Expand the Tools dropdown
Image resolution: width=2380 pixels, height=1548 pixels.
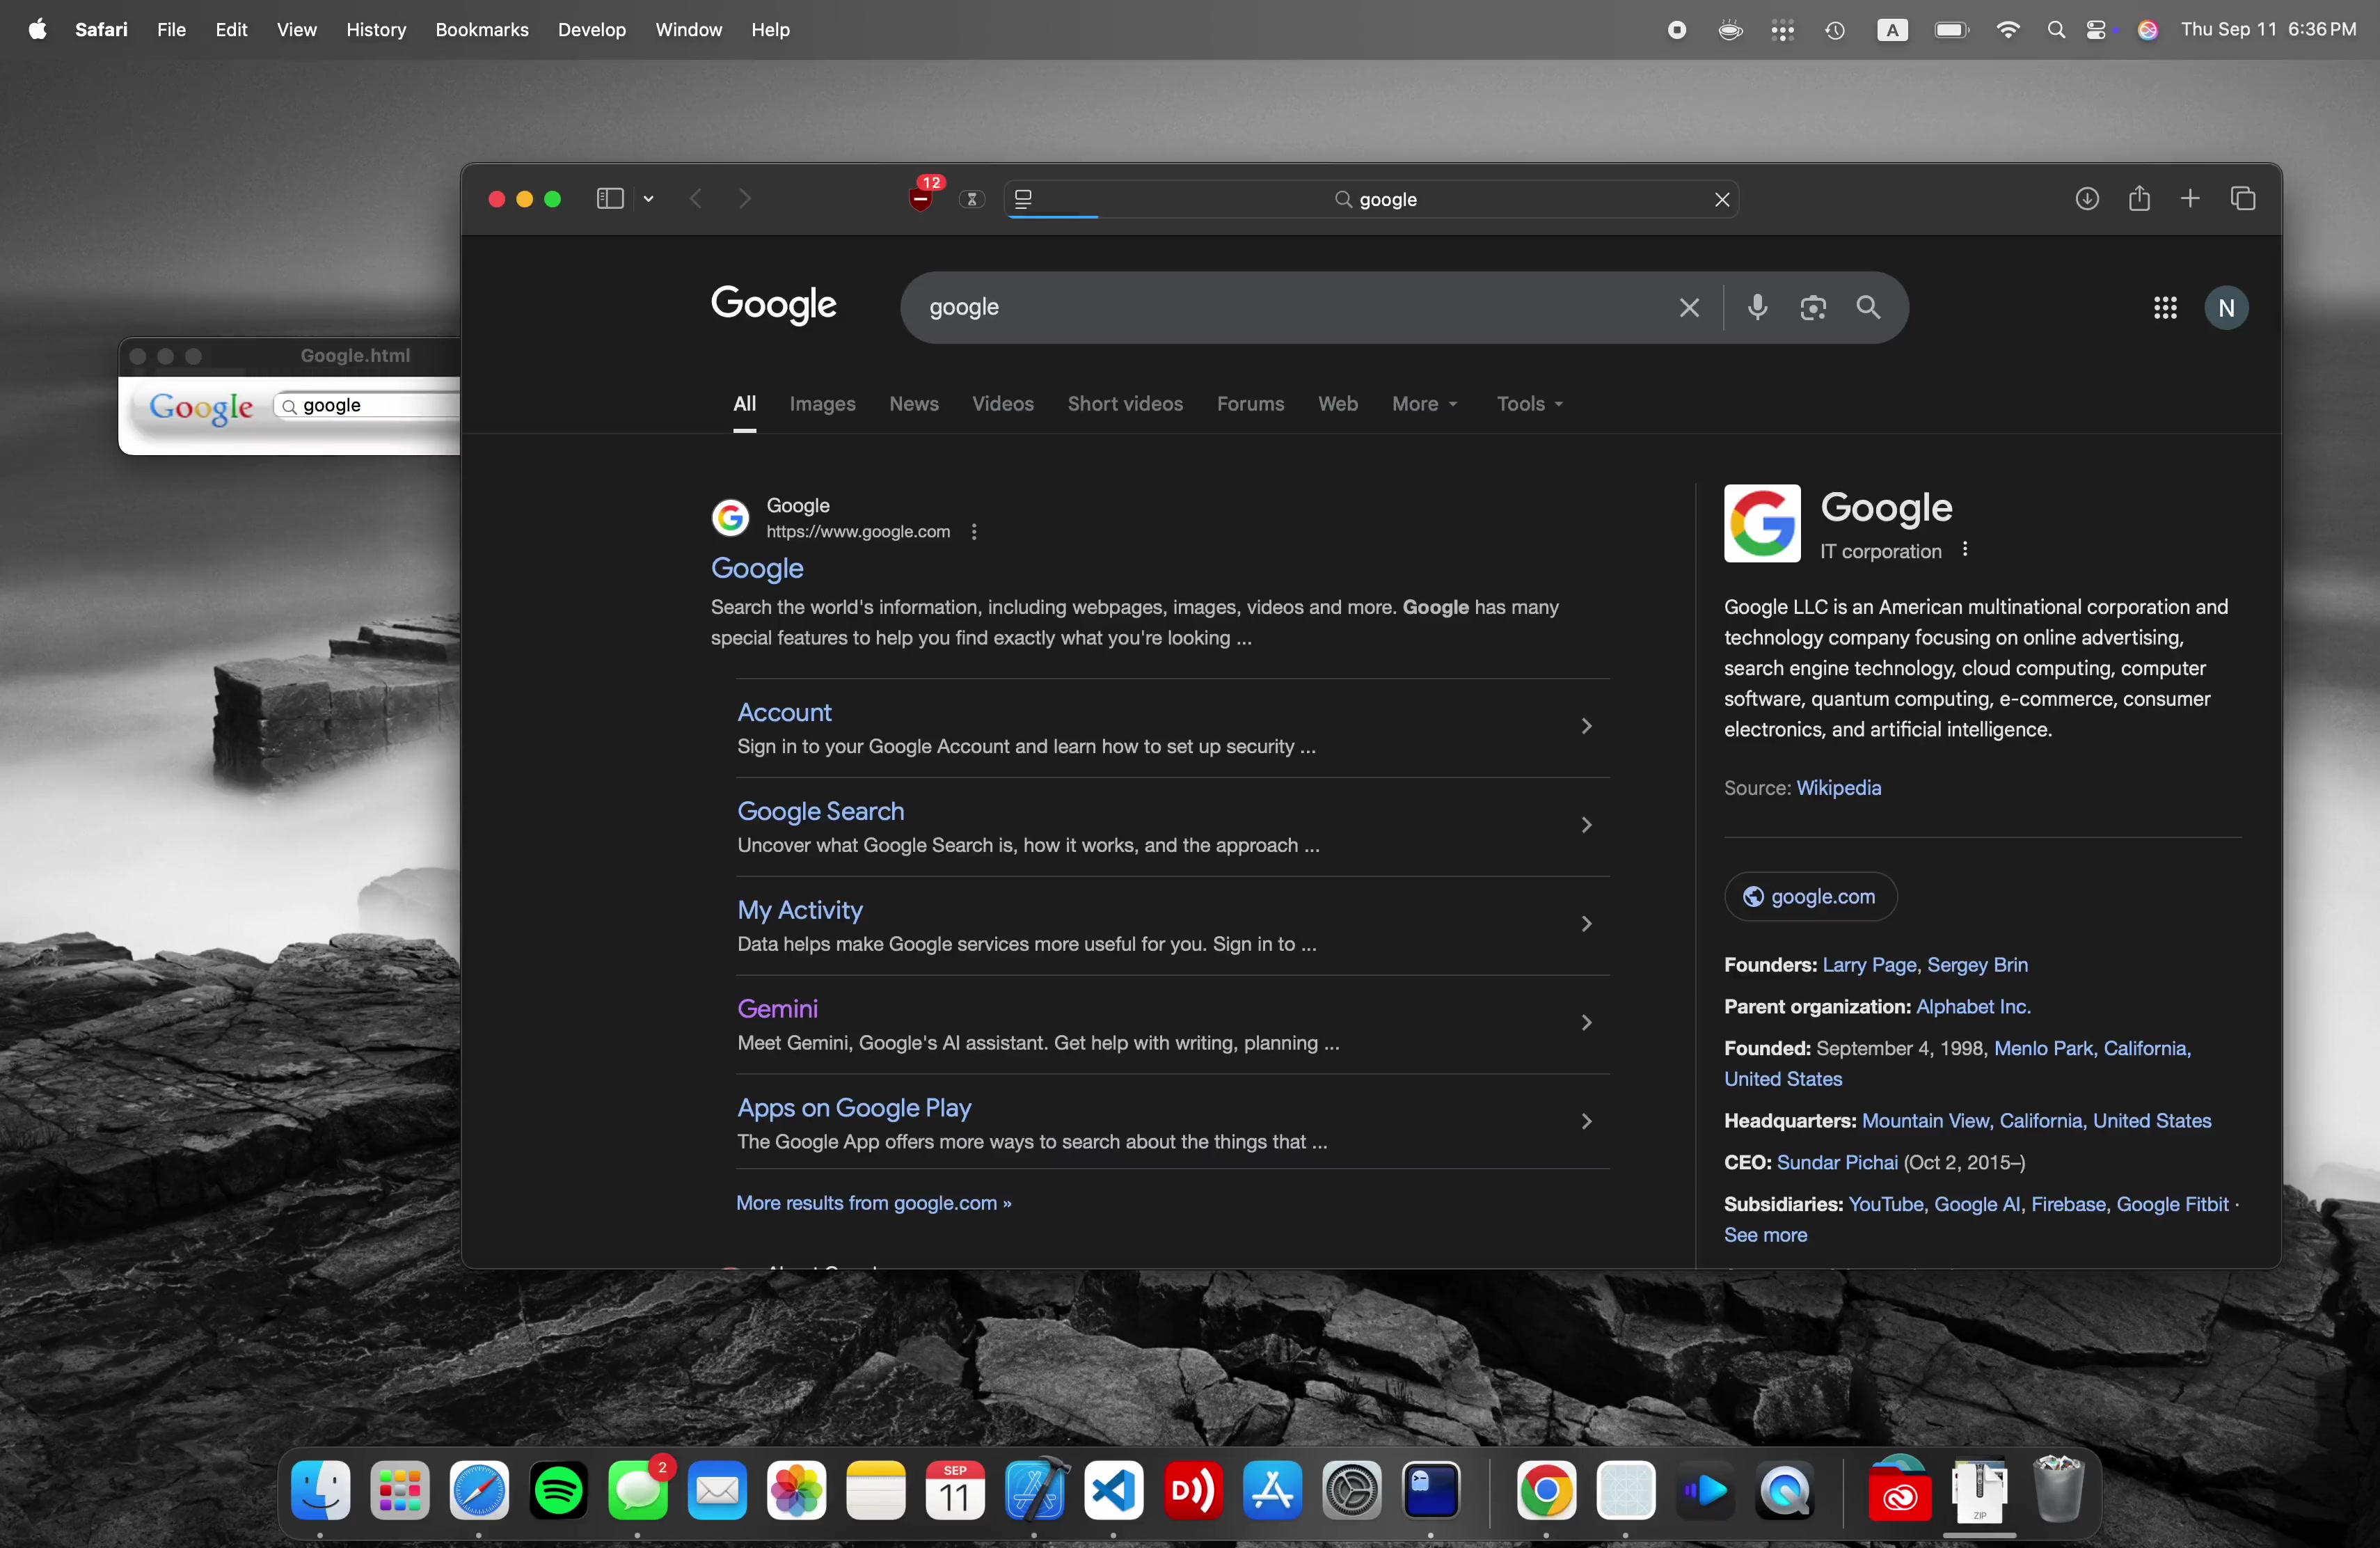pos(1530,404)
